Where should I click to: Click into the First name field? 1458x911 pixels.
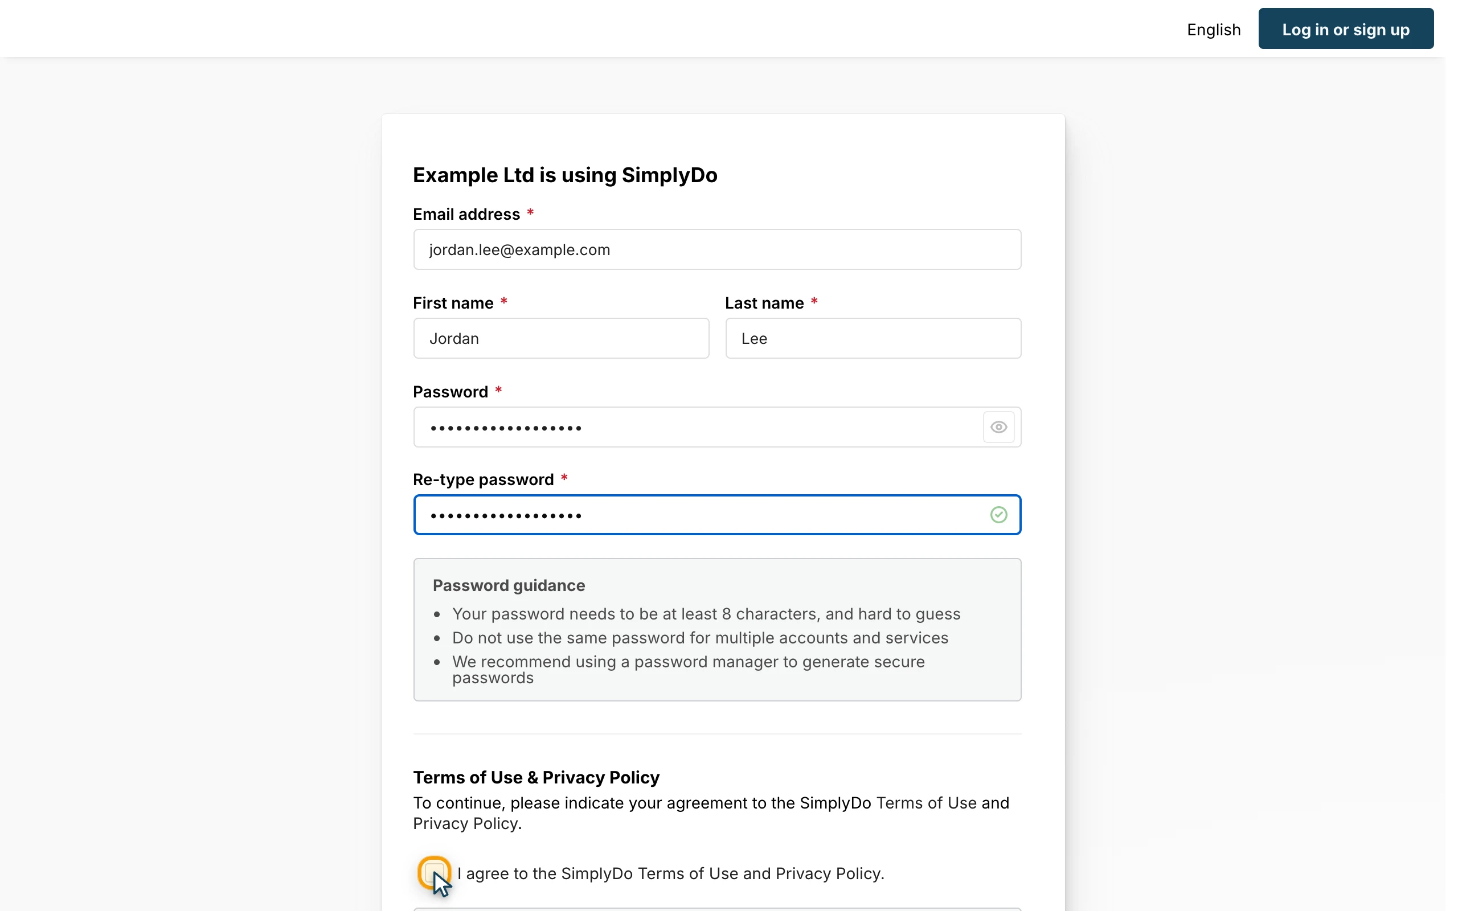(x=561, y=338)
